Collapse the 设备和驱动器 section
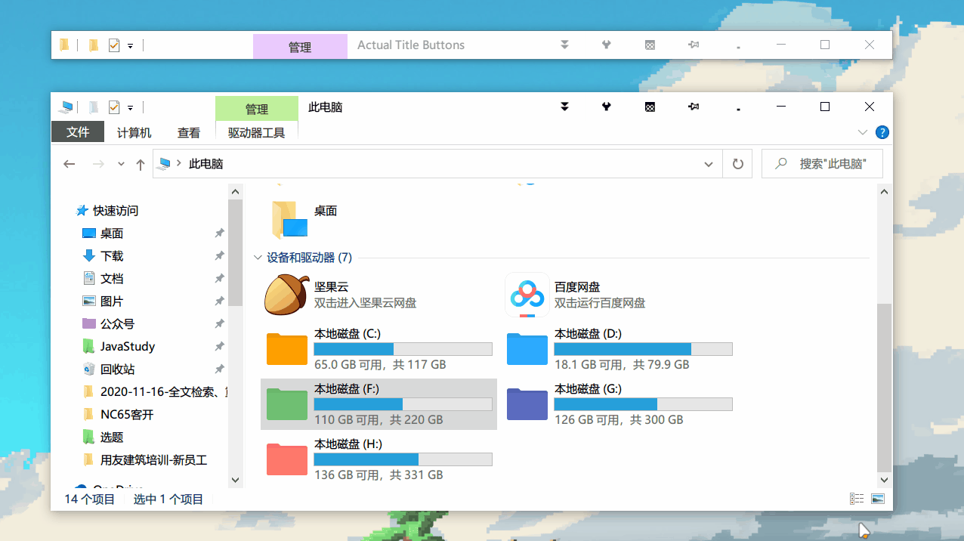The width and height of the screenshot is (964, 541). pos(258,257)
